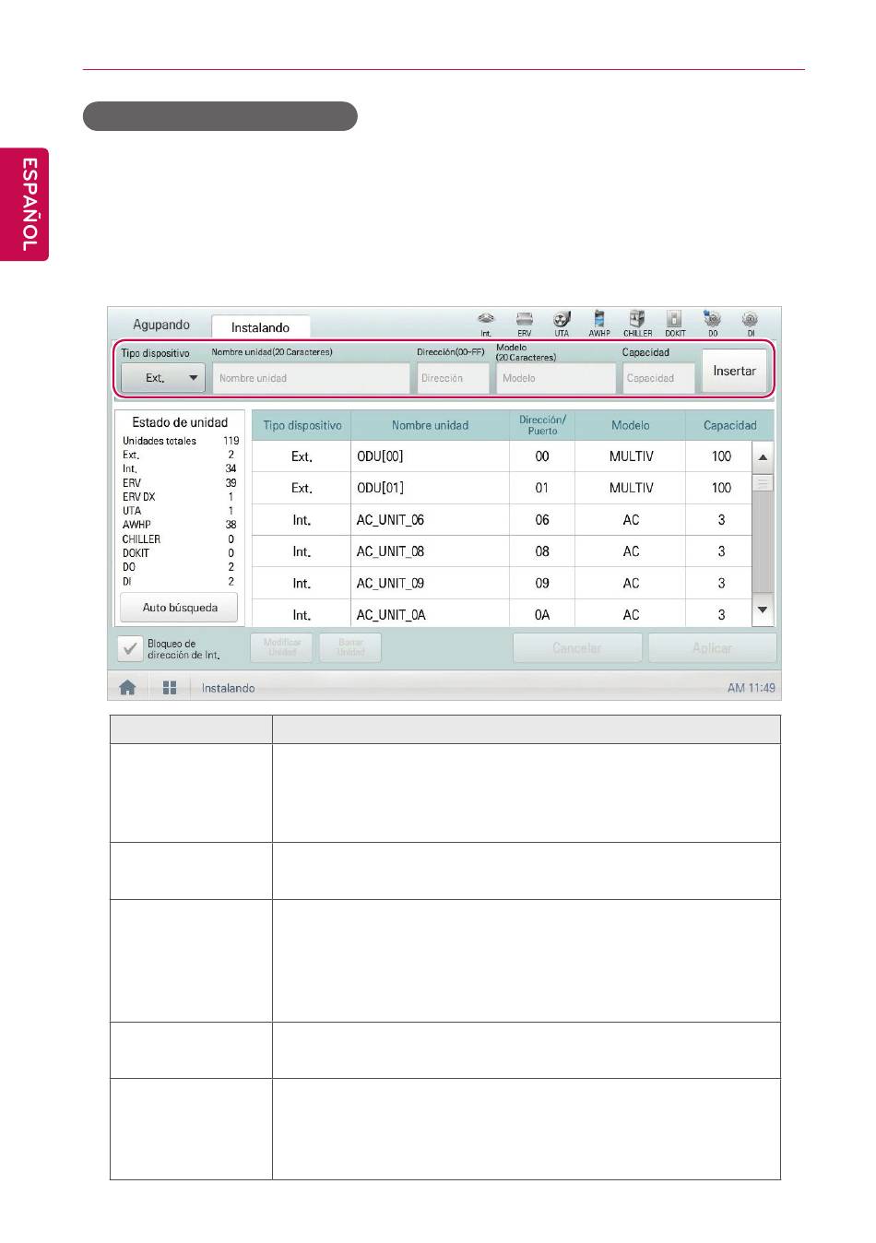Click the ERV DX status entry

[180, 497]
